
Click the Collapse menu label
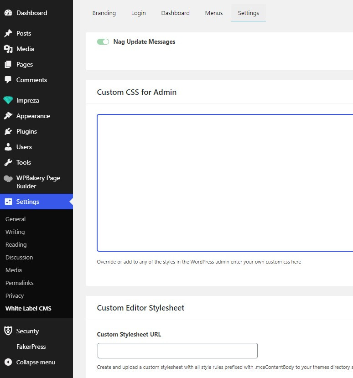(x=36, y=362)
